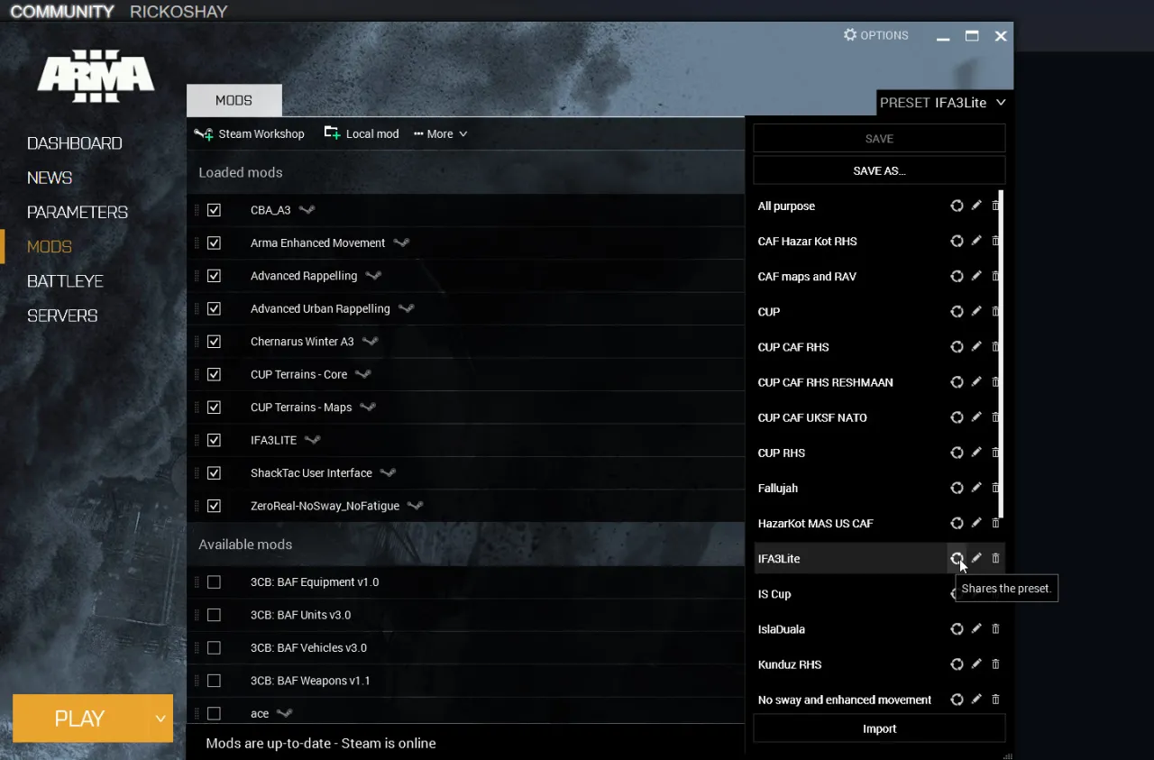1154x760 pixels.
Task: Delete the CUP preset using trash icon
Action: [x=995, y=311]
